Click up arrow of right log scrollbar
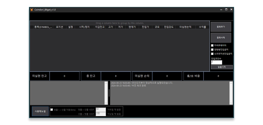The width and height of the screenshot is (263, 125). pyautogui.click(x=231, y=83)
